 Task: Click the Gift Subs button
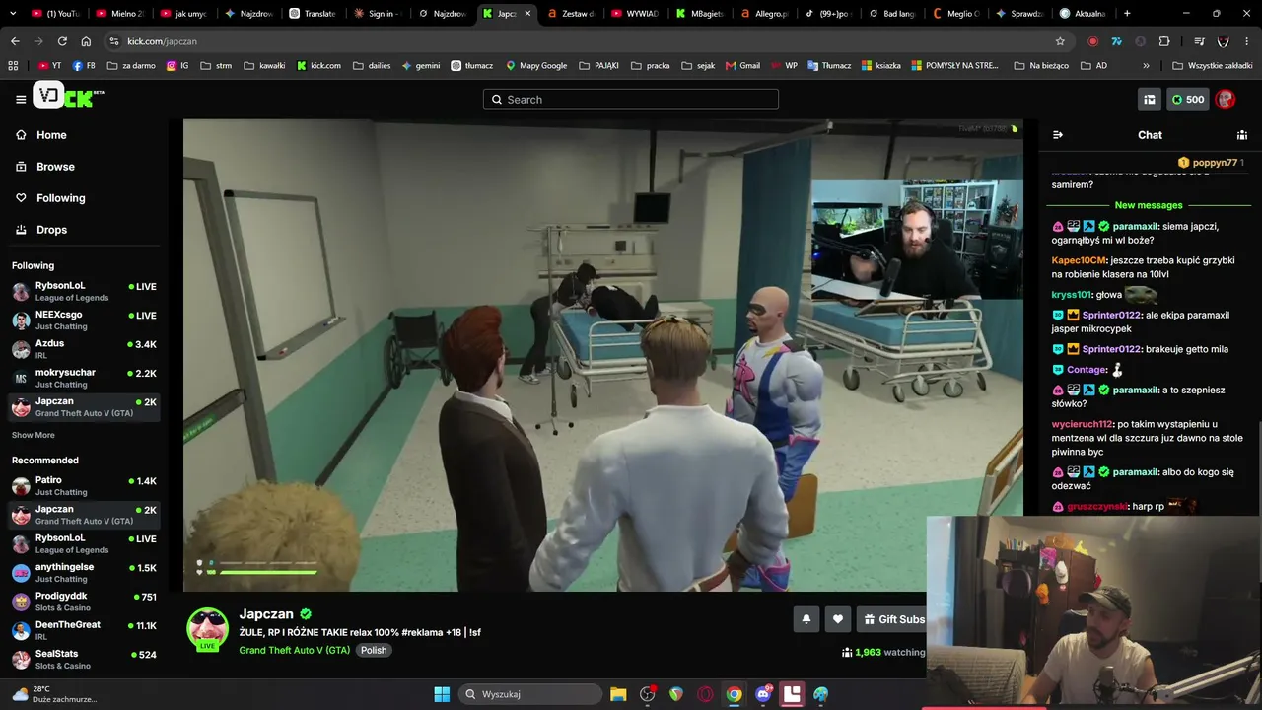894,619
